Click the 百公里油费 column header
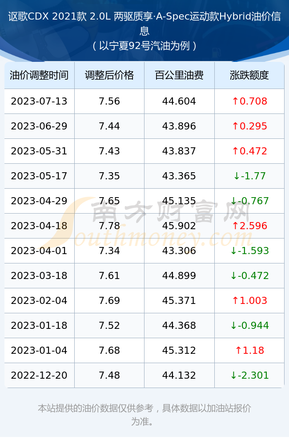 click(x=179, y=76)
